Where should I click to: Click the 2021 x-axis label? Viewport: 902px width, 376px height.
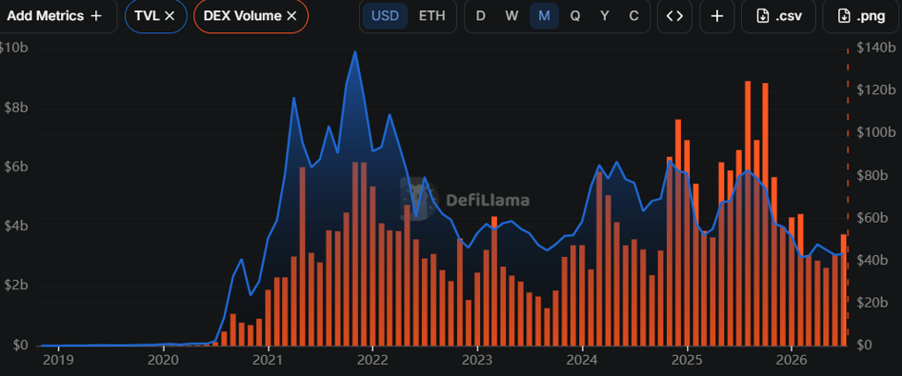268,361
